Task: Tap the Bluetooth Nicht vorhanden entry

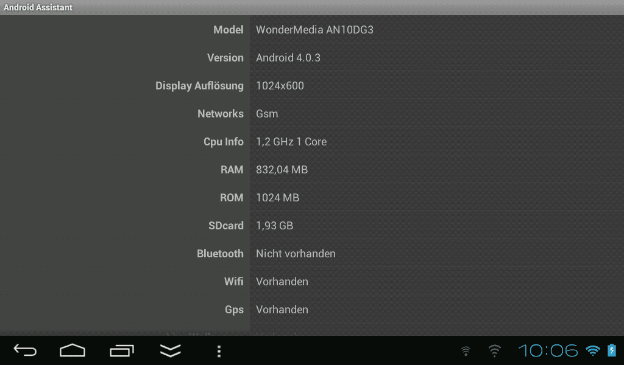Action: [312, 254]
